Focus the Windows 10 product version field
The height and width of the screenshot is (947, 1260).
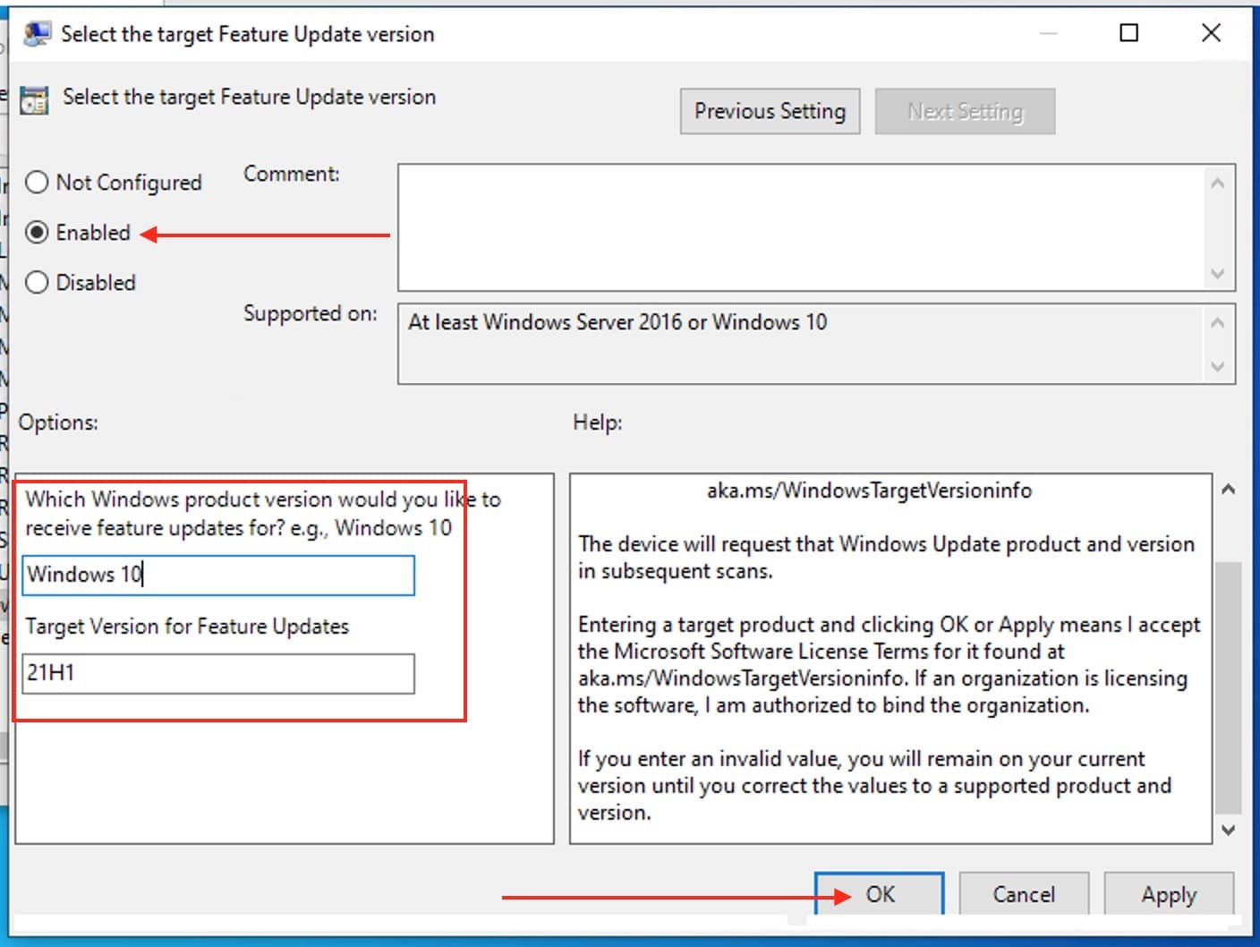218,575
